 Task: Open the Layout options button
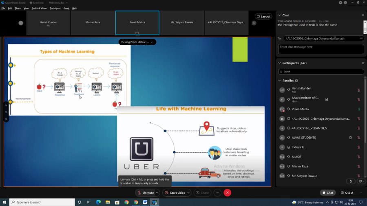pos(263,16)
